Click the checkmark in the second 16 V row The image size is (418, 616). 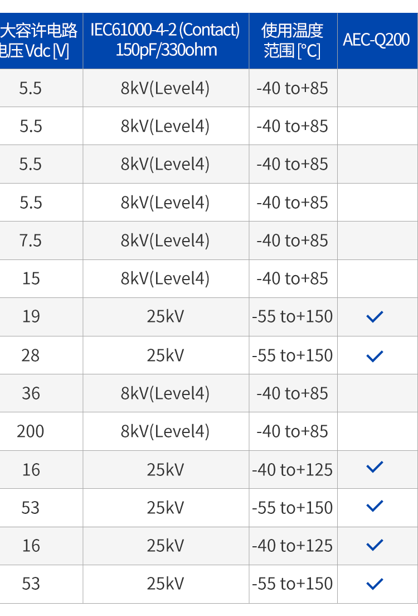(x=375, y=545)
